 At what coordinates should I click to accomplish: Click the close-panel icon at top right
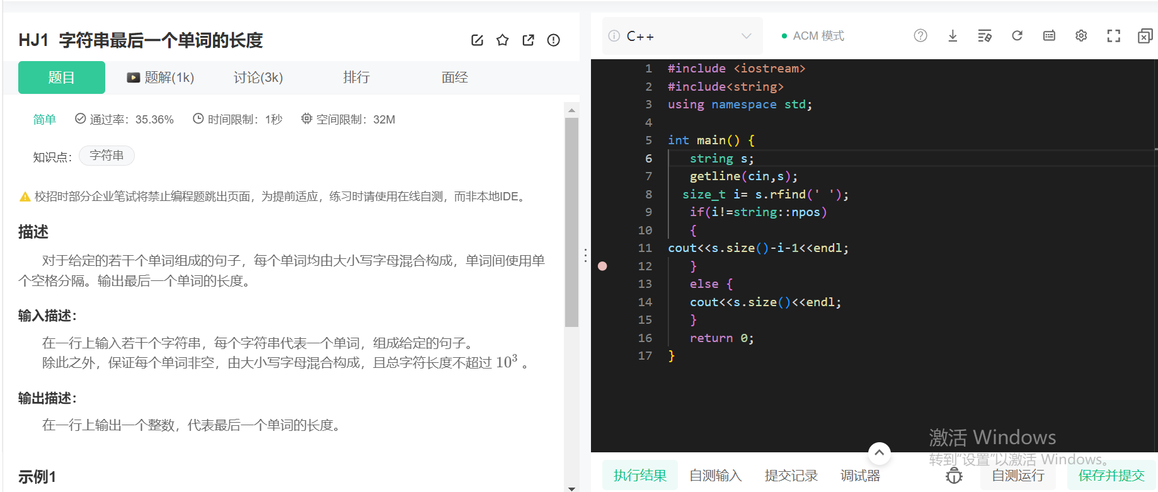coord(1145,36)
